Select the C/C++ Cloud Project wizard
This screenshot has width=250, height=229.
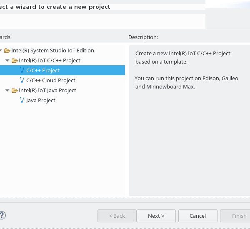[x=51, y=81]
